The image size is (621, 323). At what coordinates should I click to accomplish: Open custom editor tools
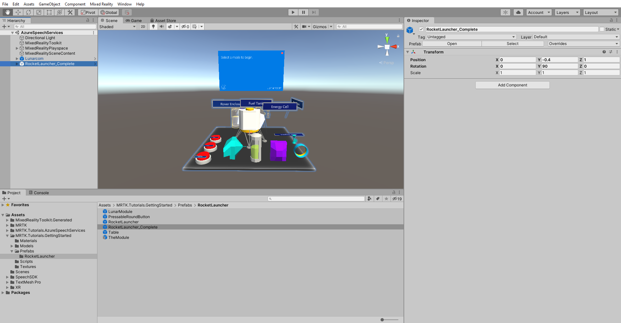tap(70, 12)
